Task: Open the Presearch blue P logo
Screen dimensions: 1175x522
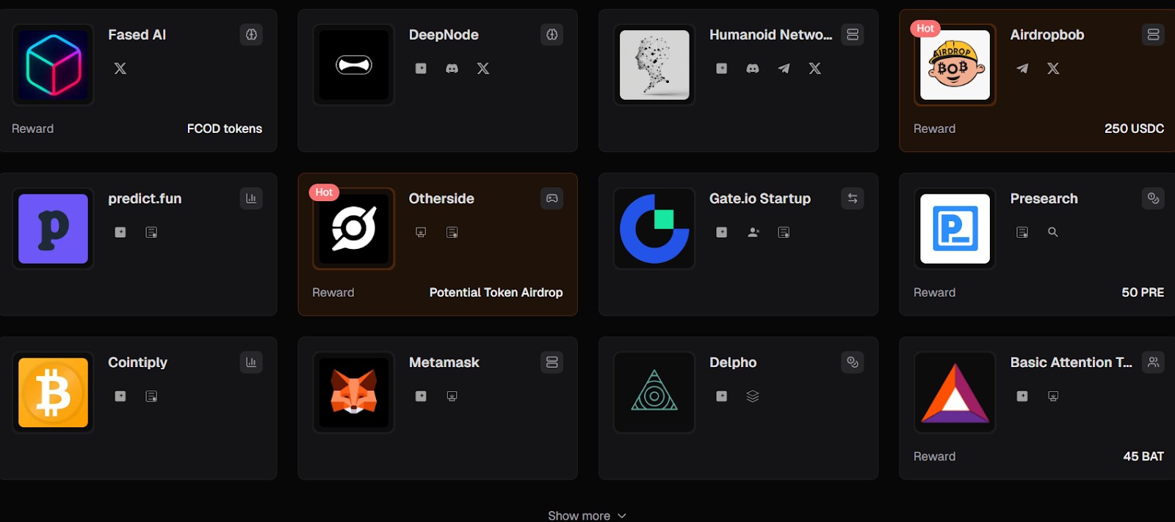Action: (955, 228)
